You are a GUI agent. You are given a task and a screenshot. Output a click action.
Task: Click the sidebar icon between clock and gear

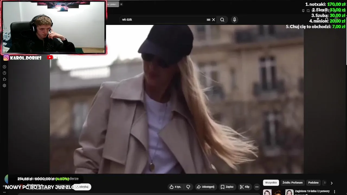pyautogui.click(x=4, y=79)
